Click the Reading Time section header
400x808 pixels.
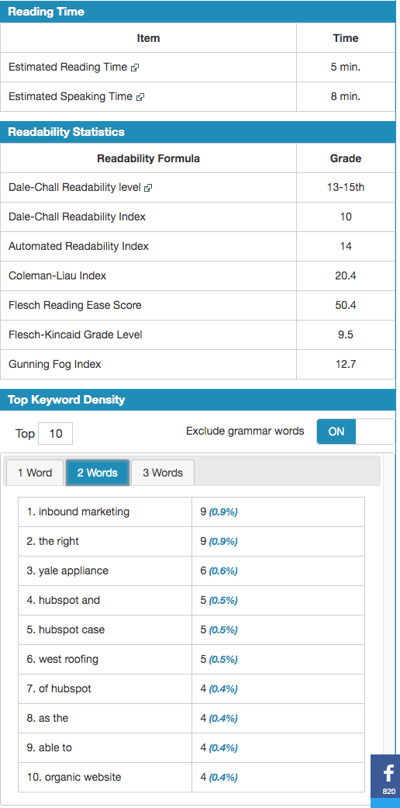198,12
